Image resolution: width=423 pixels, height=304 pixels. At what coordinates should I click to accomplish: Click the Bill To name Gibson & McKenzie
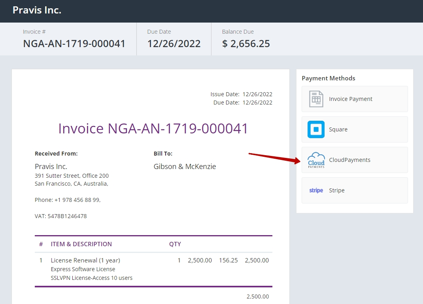[185, 167]
